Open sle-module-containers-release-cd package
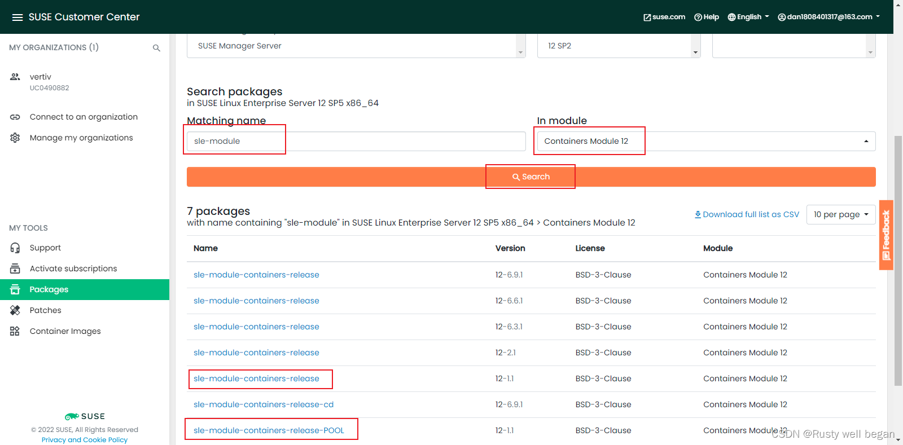The height and width of the screenshot is (445, 903). pos(264,404)
